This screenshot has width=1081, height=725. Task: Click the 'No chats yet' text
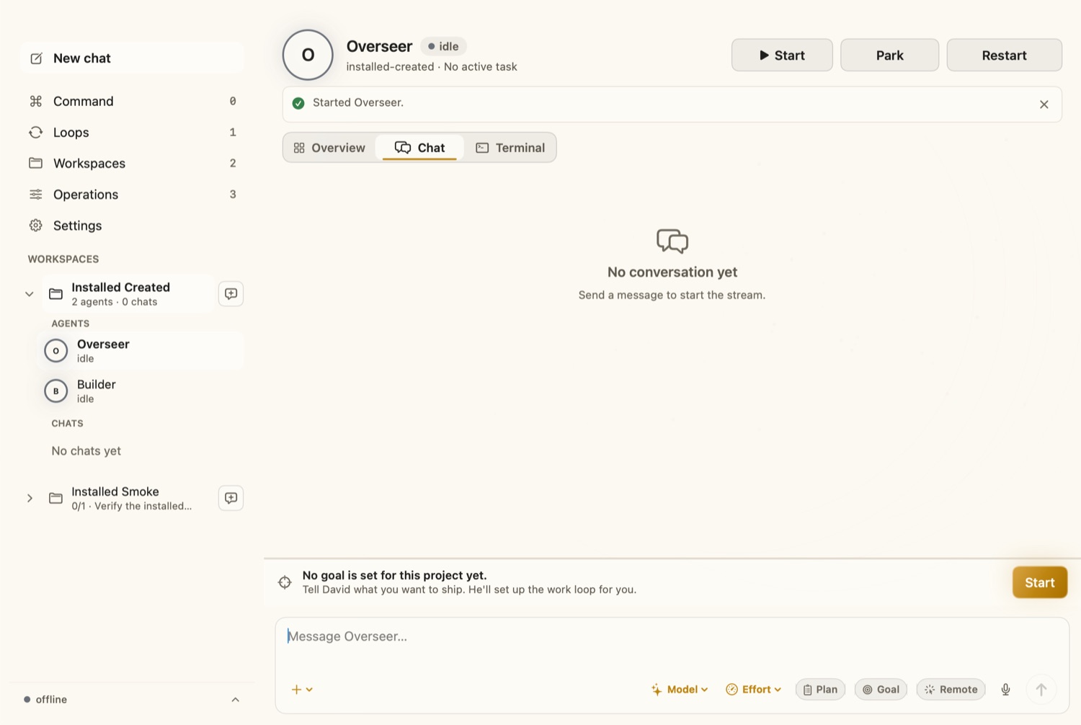click(86, 451)
